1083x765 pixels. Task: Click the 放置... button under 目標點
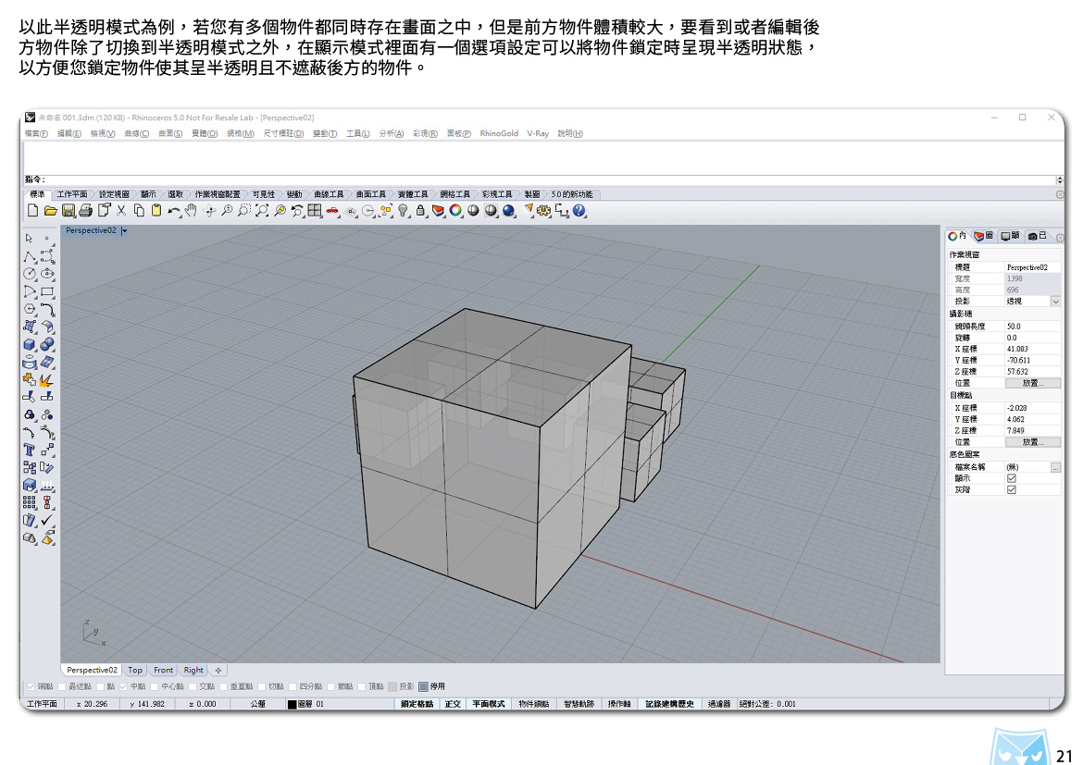[1032, 442]
